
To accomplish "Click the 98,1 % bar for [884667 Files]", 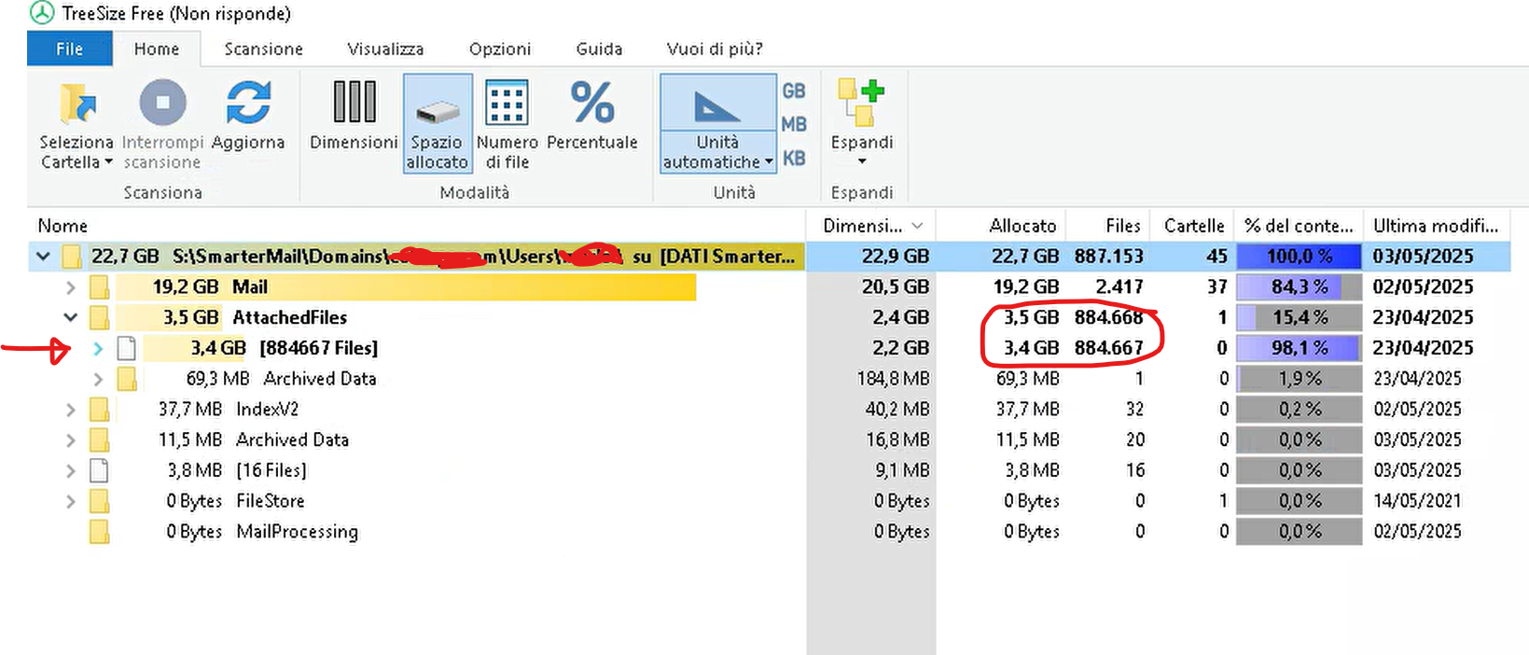I will [x=1299, y=348].
